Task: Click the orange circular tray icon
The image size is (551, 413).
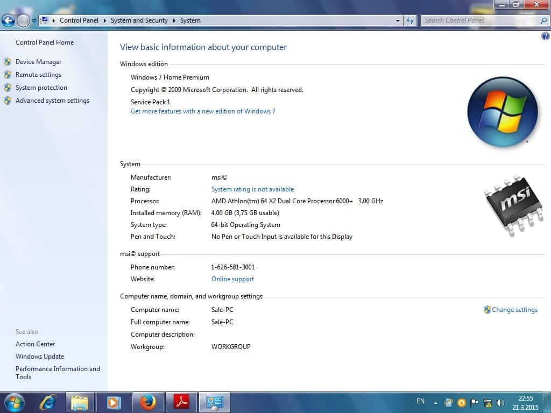Action: 461,403
